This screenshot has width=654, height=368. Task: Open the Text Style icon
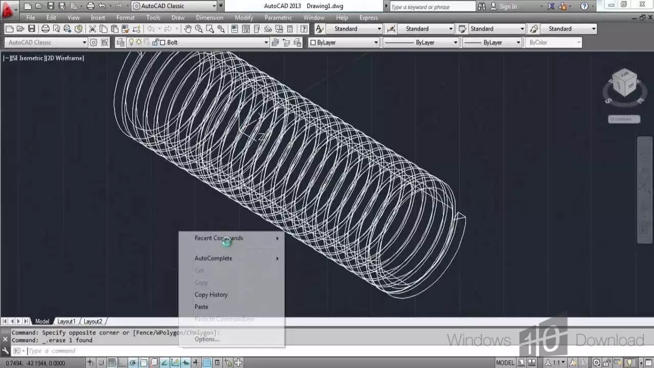coord(319,29)
